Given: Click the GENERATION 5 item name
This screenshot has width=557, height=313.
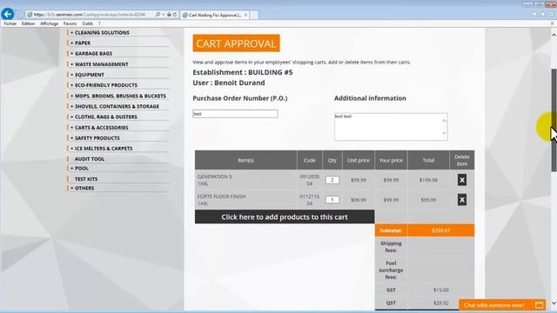Looking at the screenshot, I should (215, 176).
